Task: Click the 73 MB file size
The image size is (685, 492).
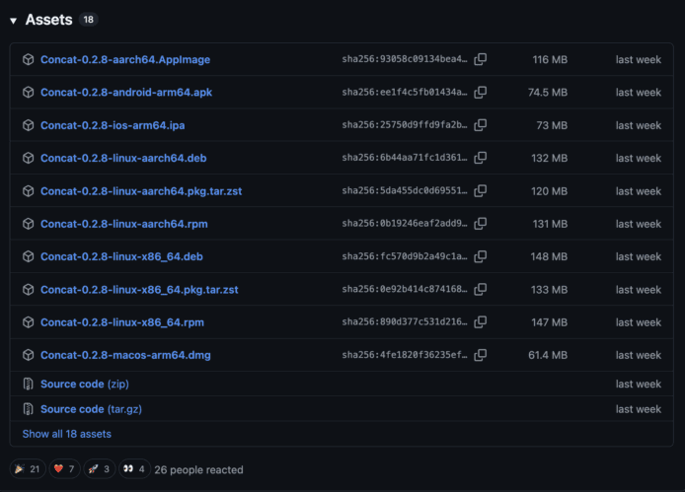Action: (552, 125)
